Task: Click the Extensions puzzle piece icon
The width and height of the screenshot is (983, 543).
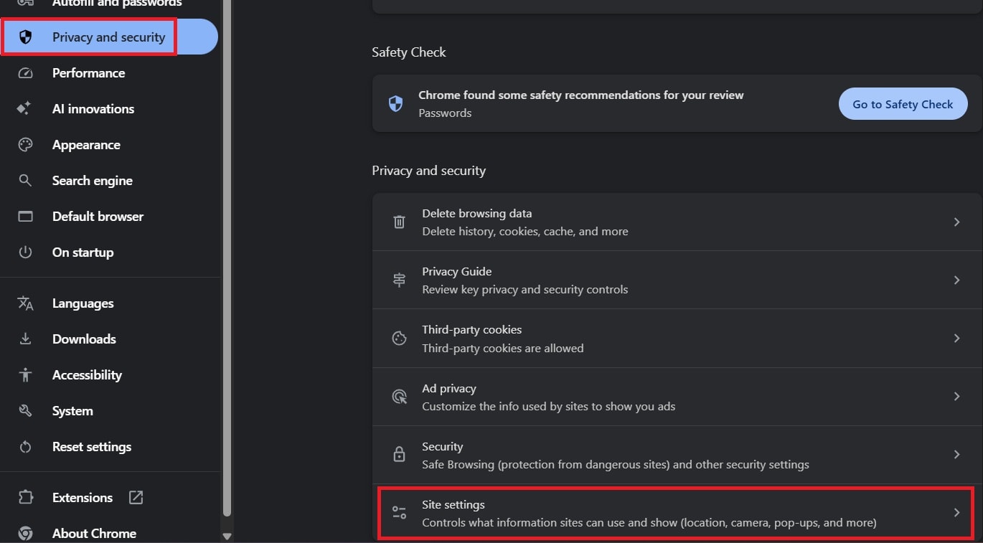Action: pos(25,498)
